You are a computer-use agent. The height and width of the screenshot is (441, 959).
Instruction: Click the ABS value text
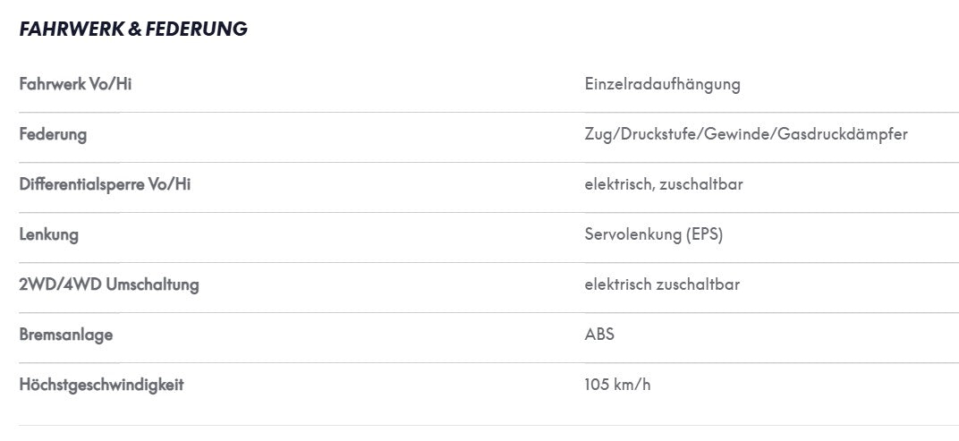pos(599,335)
